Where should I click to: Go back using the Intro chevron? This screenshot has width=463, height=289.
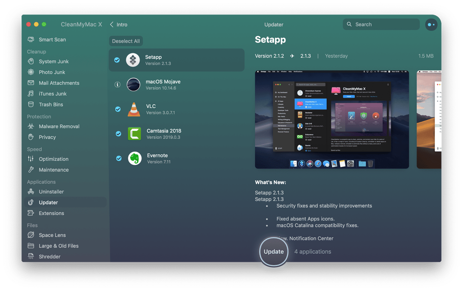(x=112, y=25)
